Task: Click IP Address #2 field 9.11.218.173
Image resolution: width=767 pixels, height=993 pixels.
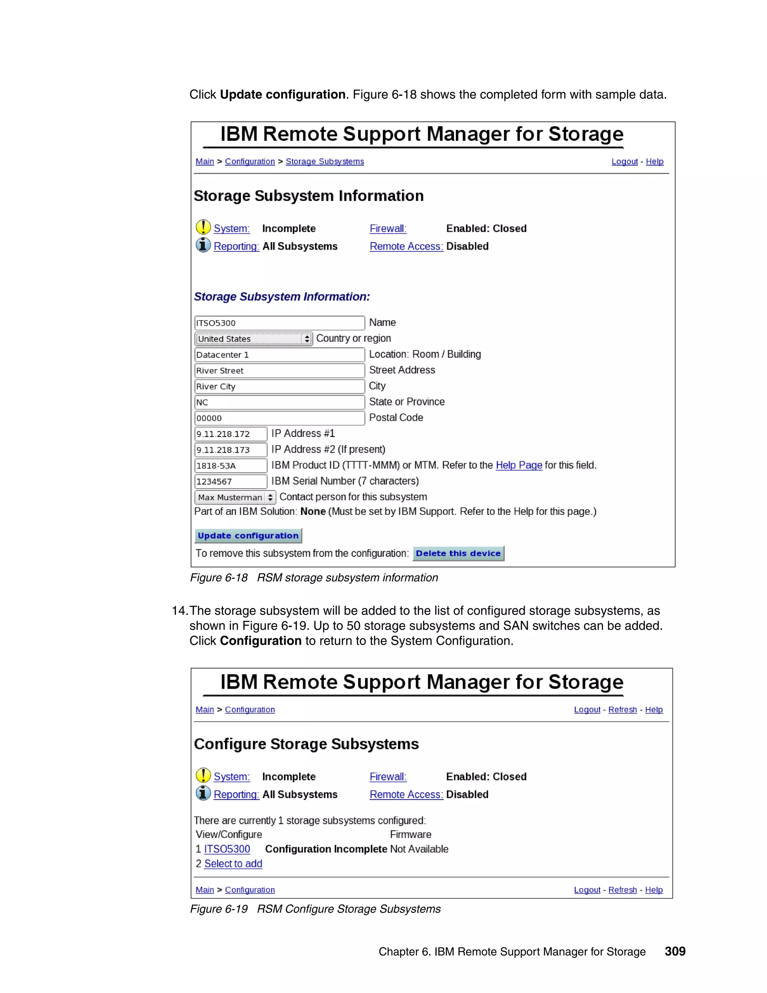Action: 231,450
